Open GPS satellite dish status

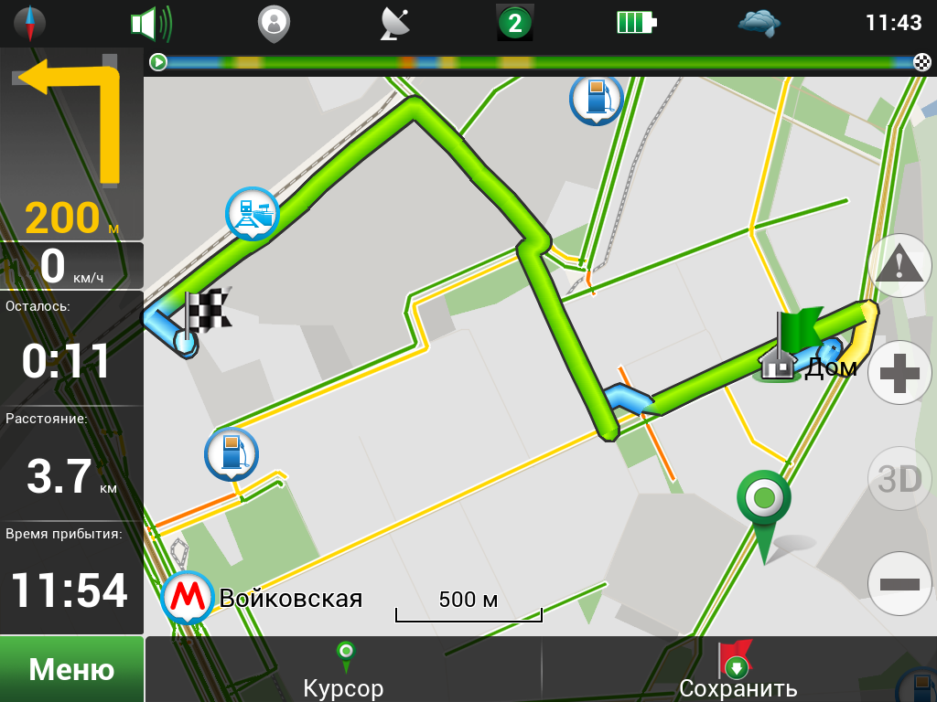395,25
